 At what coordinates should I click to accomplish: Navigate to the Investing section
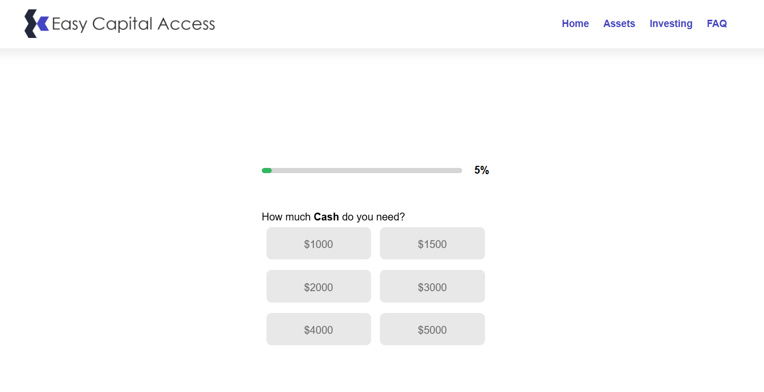pyautogui.click(x=671, y=24)
